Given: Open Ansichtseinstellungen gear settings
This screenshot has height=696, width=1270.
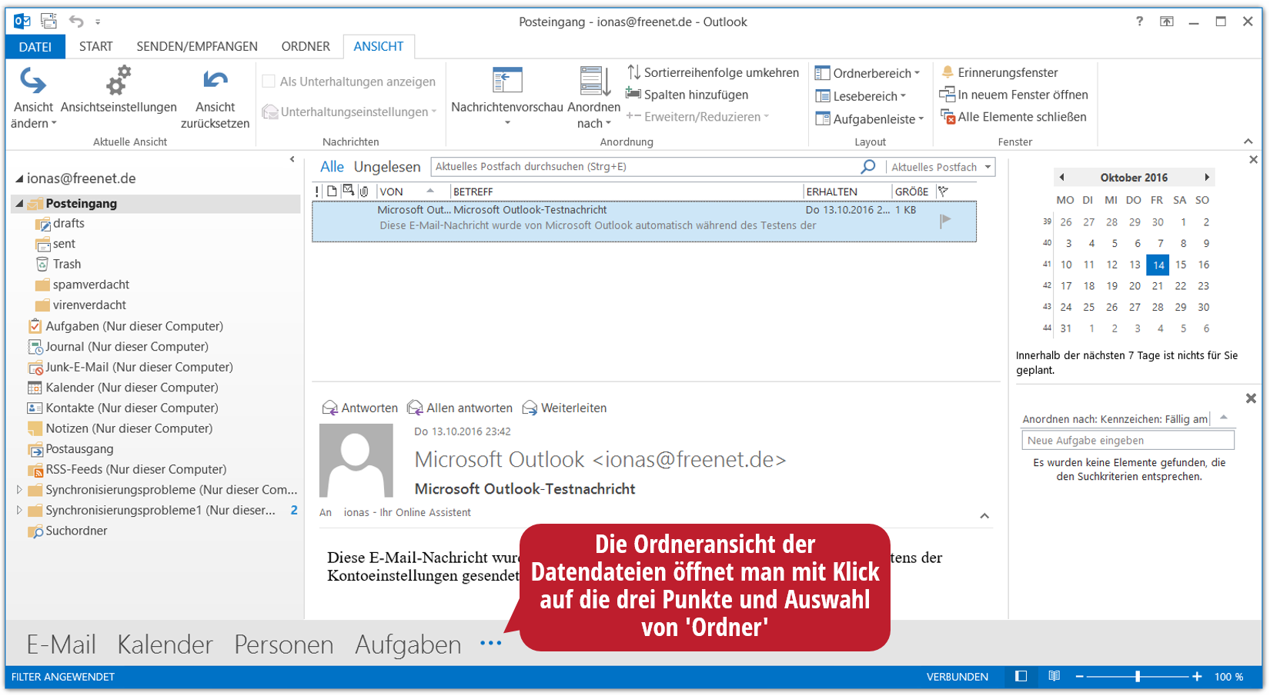Looking at the screenshot, I should point(119,91).
